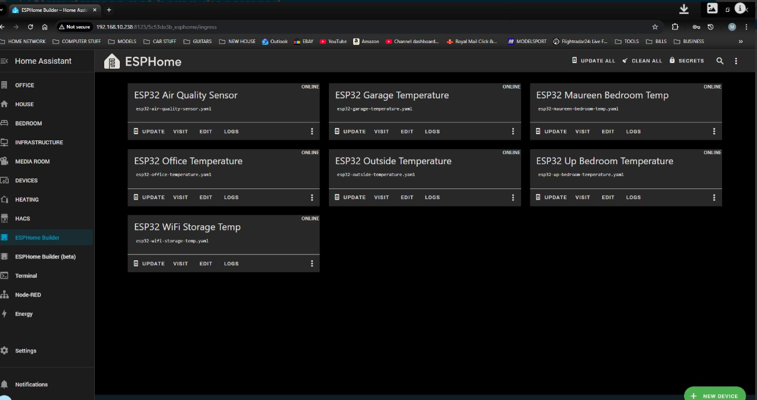
Task: Visit the ESP32 Outside Temperature device
Action: pyautogui.click(x=382, y=197)
